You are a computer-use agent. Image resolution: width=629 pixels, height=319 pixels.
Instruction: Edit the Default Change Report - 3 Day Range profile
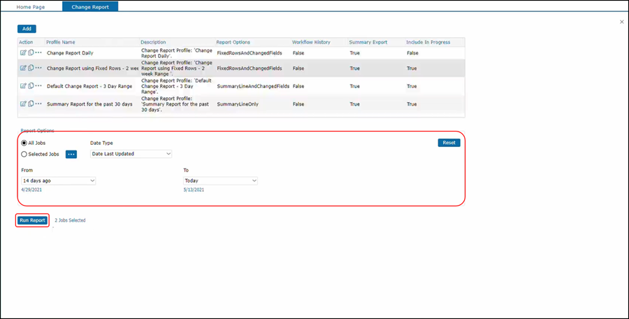point(23,86)
